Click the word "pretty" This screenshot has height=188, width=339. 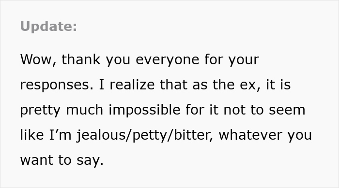[40, 111]
